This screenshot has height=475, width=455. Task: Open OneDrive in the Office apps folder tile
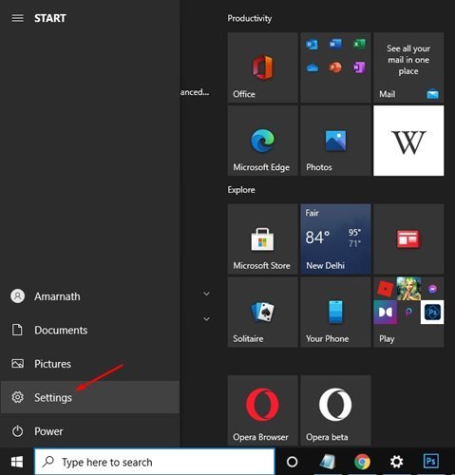313,67
